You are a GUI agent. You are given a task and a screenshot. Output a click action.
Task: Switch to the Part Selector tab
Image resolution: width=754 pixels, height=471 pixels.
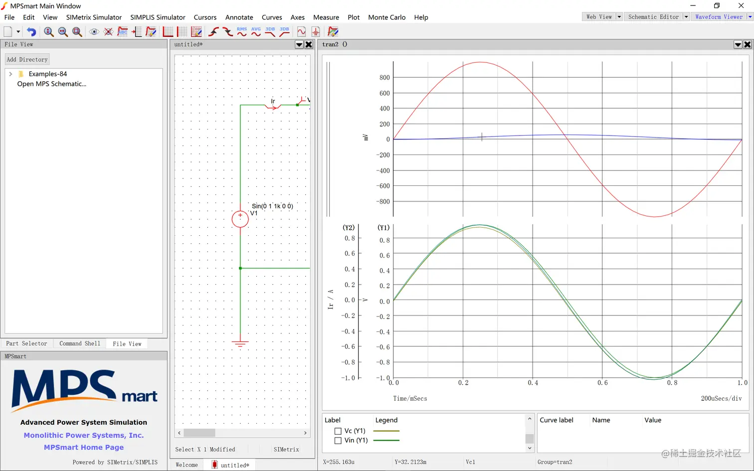pos(26,343)
